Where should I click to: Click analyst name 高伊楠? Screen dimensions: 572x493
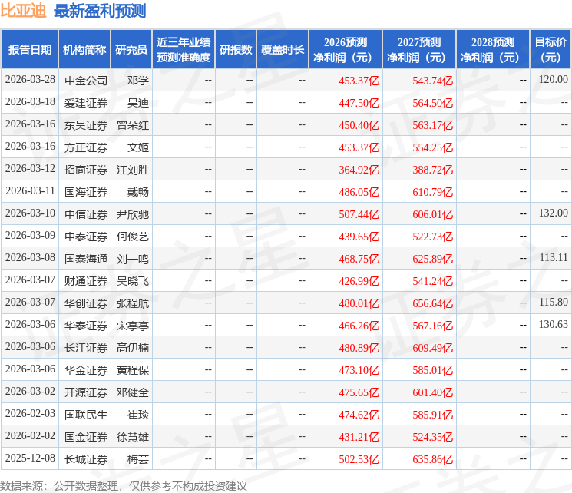133,348
